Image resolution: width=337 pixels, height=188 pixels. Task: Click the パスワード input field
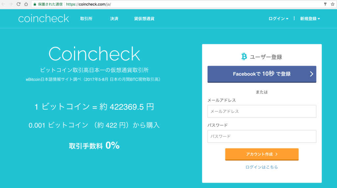click(x=262, y=136)
